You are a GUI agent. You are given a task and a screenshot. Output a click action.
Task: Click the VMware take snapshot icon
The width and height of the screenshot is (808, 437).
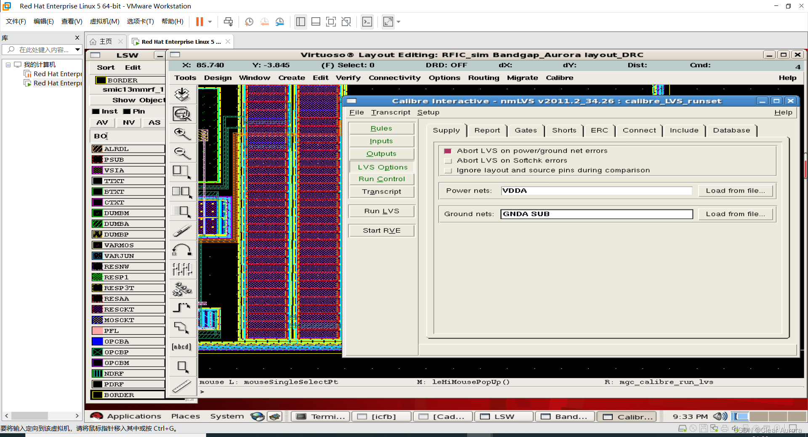click(249, 21)
